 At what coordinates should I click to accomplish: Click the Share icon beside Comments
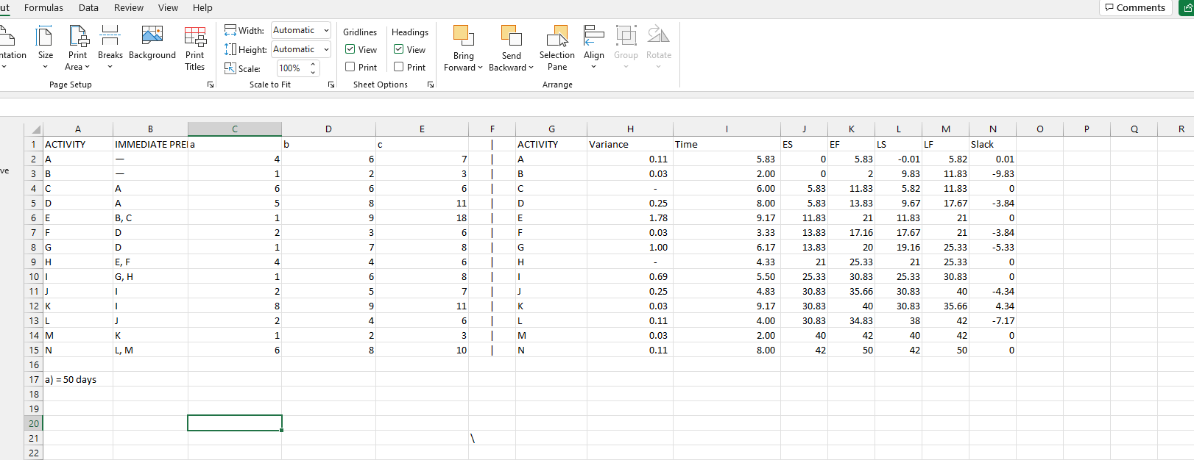(1187, 7)
